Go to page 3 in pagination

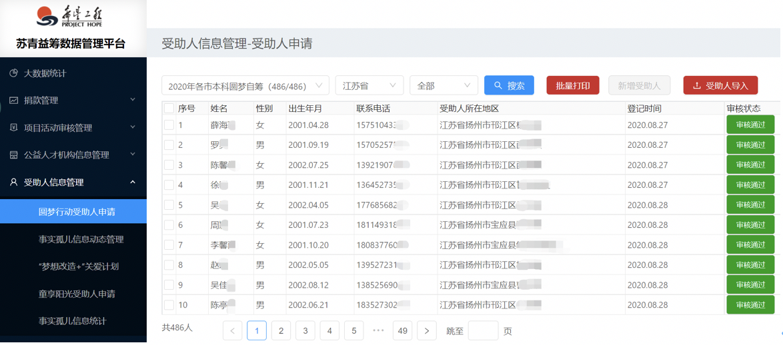[x=305, y=330]
